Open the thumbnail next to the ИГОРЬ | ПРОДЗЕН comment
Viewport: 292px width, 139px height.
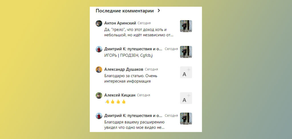[x=186, y=52]
